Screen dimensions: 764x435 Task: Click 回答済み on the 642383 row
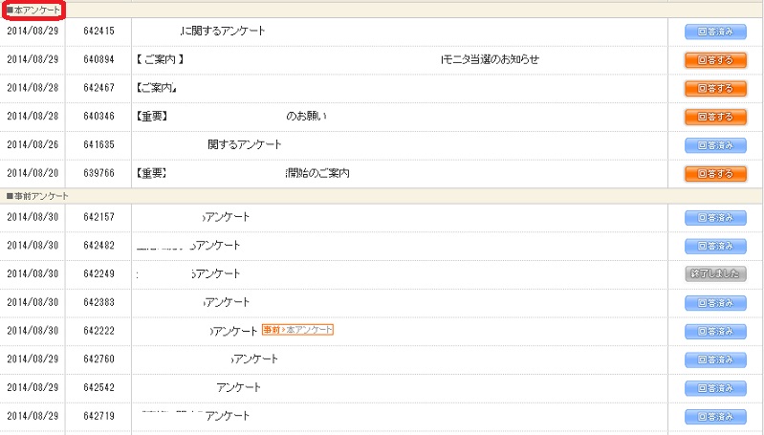pyautogui.click(x=715, y=303)
